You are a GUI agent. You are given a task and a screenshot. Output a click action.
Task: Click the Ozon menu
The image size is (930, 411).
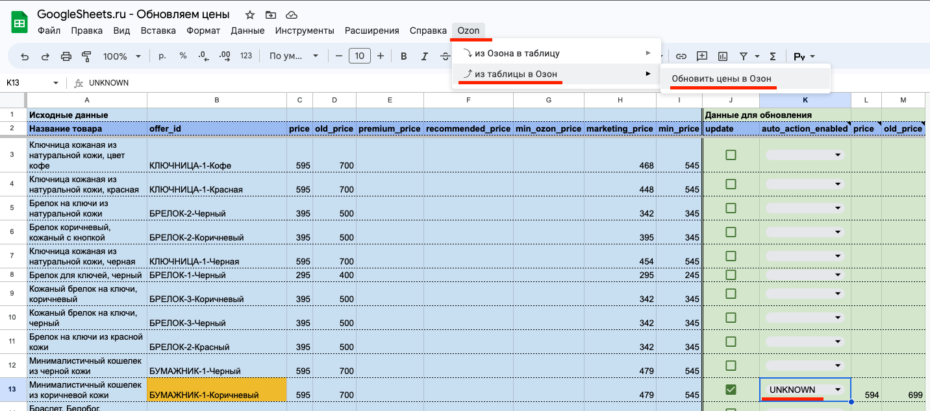tap(468, 30)
